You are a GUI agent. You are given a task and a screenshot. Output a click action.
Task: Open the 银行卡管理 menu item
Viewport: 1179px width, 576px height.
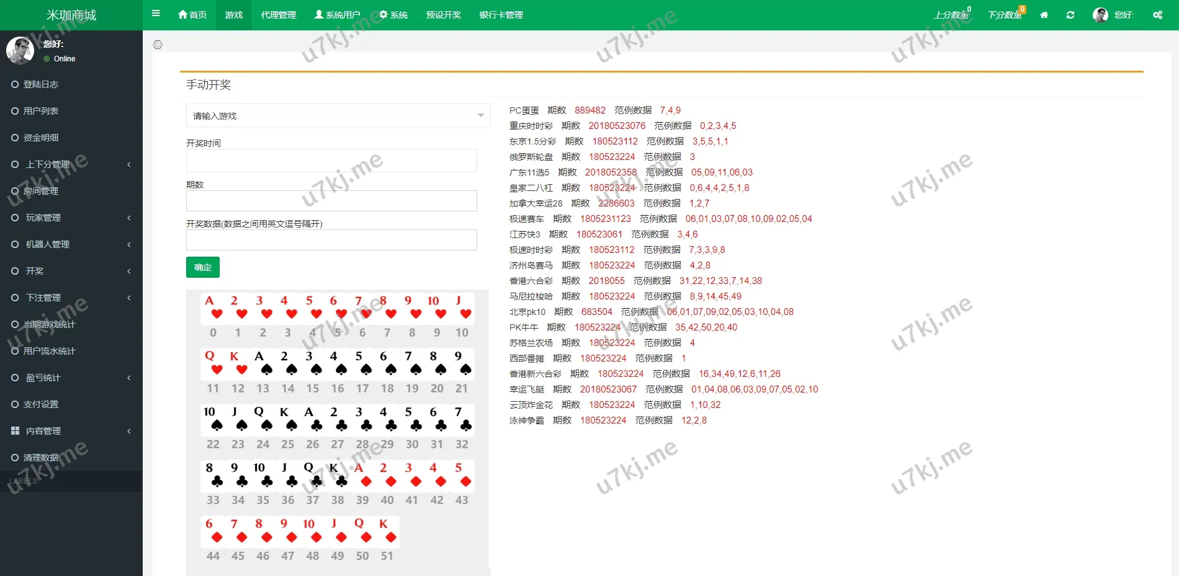(500, 14)
